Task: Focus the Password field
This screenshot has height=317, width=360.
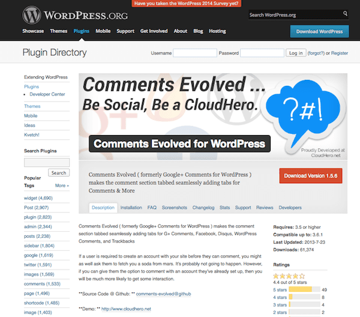Action: pyautogui.click(x=262, y=53)
